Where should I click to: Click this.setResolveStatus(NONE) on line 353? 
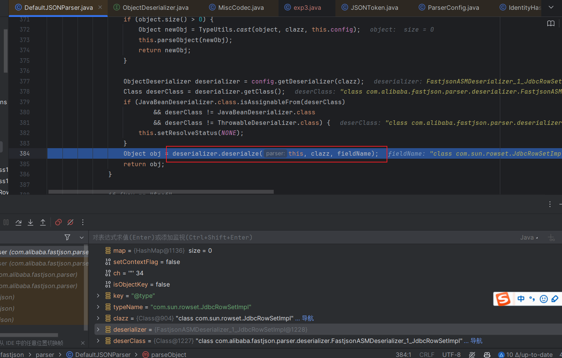(x=191, y=133)
